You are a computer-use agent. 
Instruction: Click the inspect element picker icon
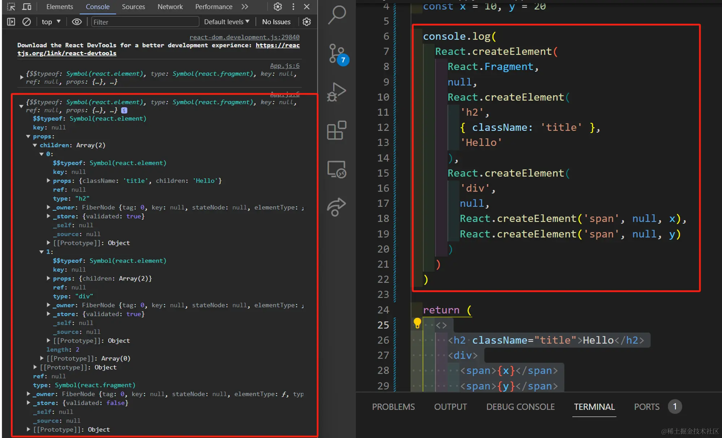[x=11, y=7]
